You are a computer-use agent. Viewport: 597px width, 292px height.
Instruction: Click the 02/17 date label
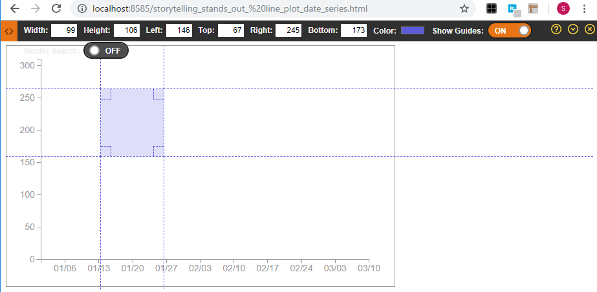(x=268, y=269)
